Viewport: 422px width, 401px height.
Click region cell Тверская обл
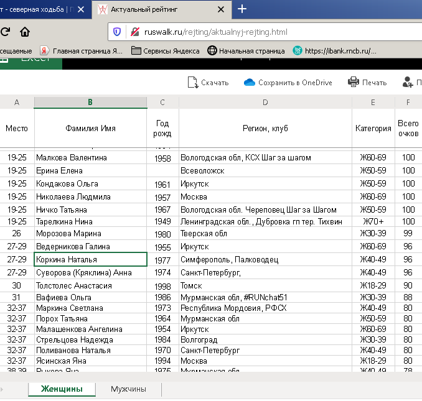[265, 233]
